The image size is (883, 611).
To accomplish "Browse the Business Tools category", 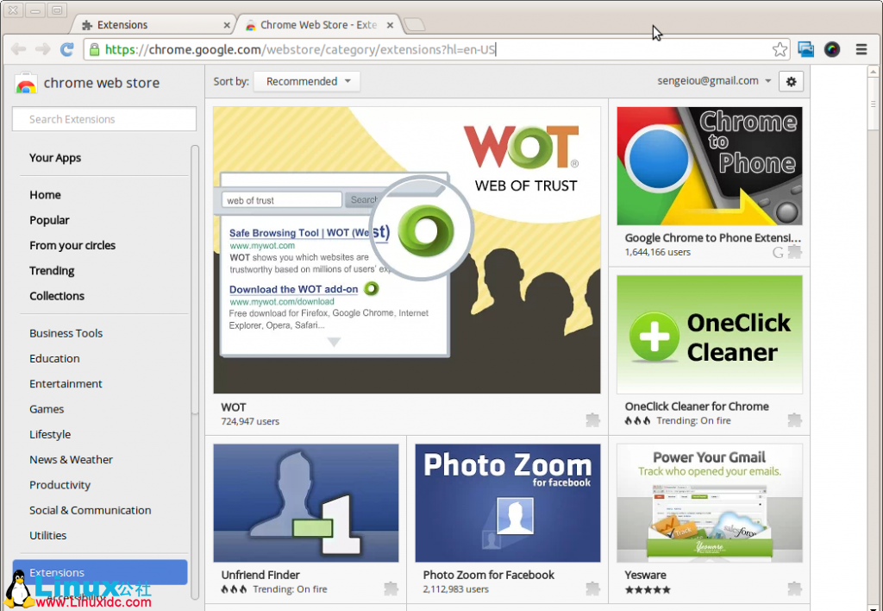I will click(x=66, y=334).
